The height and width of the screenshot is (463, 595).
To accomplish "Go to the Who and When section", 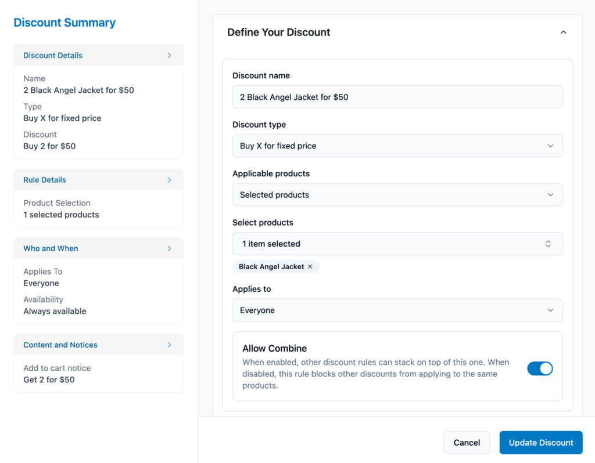I will (x=99, y=248).
